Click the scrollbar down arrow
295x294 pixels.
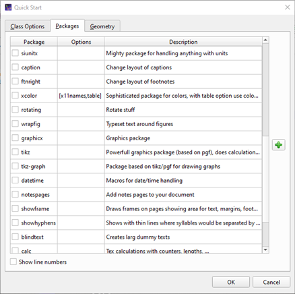click(x=265, y=249)
